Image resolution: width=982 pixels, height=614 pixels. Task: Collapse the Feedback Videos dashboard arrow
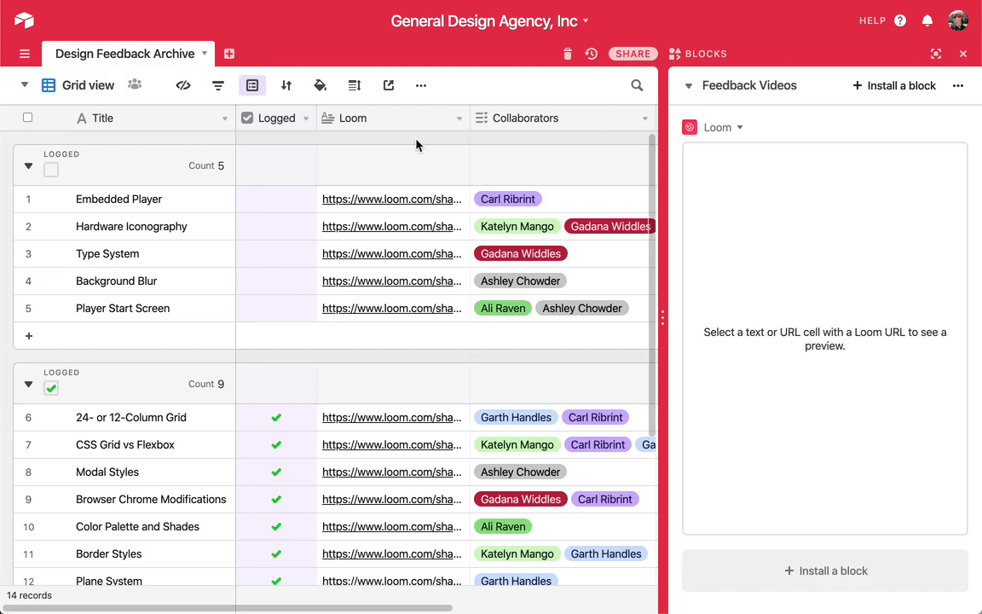pos(688,86)
